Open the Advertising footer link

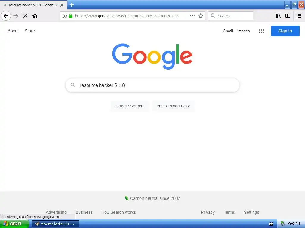[56, 212]
